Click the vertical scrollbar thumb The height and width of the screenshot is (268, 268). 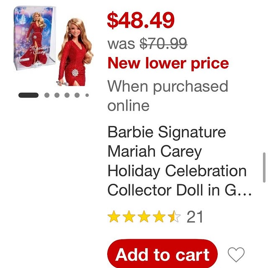264,167
